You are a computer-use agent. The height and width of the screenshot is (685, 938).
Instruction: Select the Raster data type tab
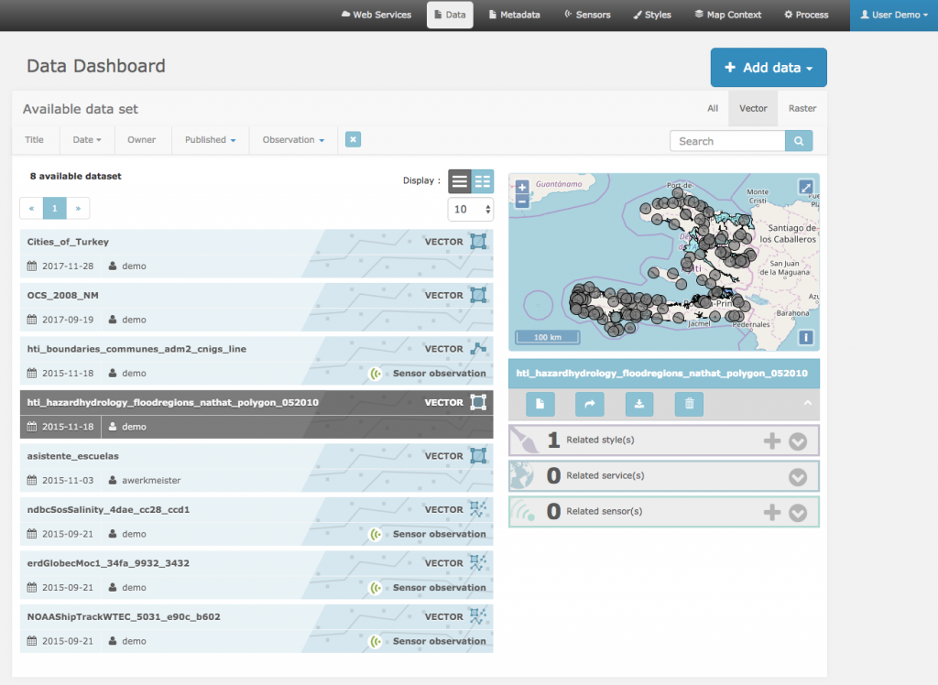802,108
